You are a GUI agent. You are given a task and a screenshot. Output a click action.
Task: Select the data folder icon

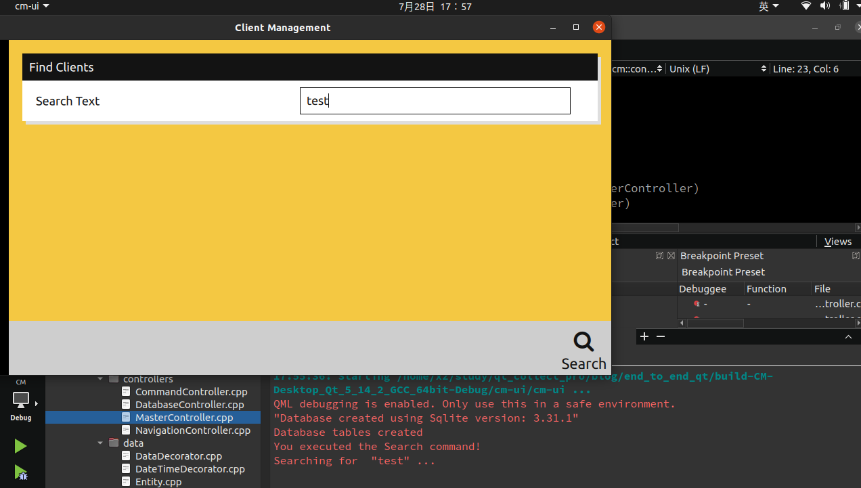coord(114,443)
